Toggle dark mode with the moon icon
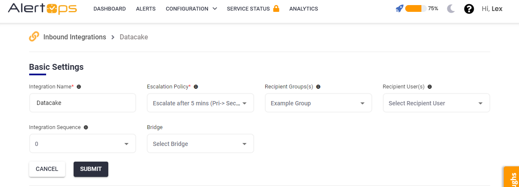 [x=451, y=9]
